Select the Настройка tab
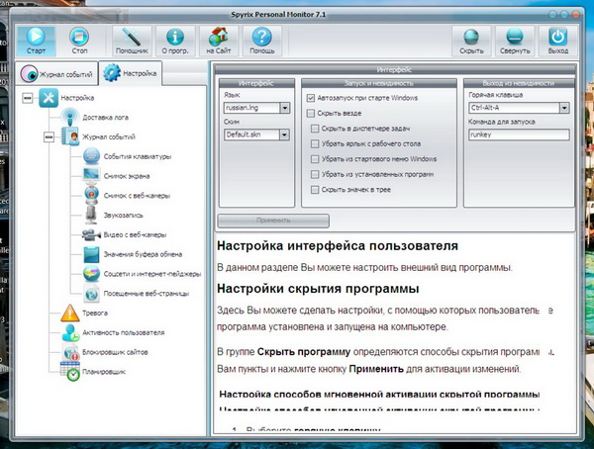 tap(133, 74)
